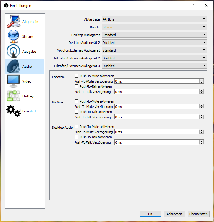Select the Stream globe icon
This screenshot has width=214, height=222.
coord(13,37)
